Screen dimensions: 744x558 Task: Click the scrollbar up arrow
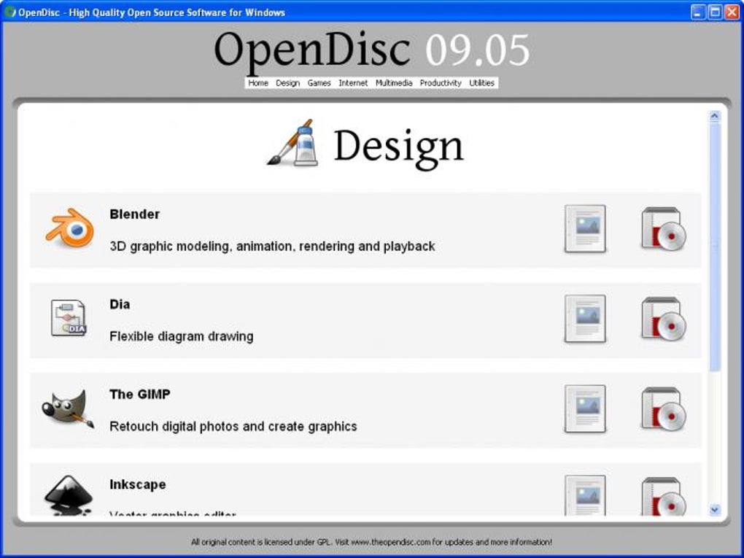(x=713, y=115)
